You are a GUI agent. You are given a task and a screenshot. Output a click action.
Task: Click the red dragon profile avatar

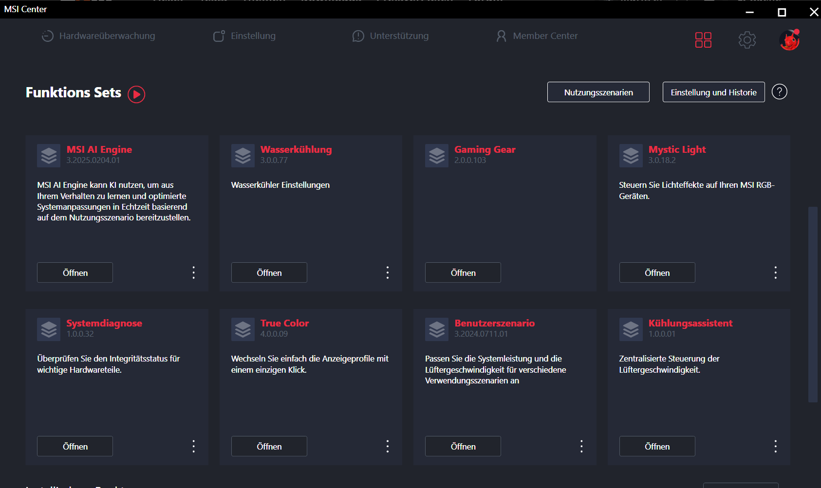click(789, 40)
